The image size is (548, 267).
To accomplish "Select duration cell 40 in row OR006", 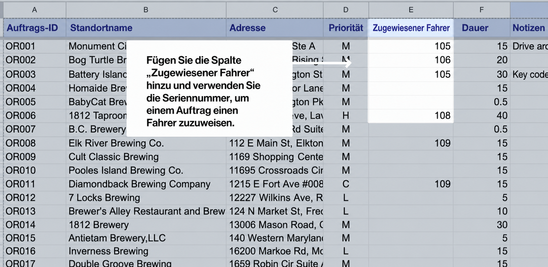I will 482,116.
